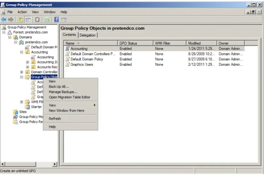Collapse the pretendco.com domain node

coord(16,42)
